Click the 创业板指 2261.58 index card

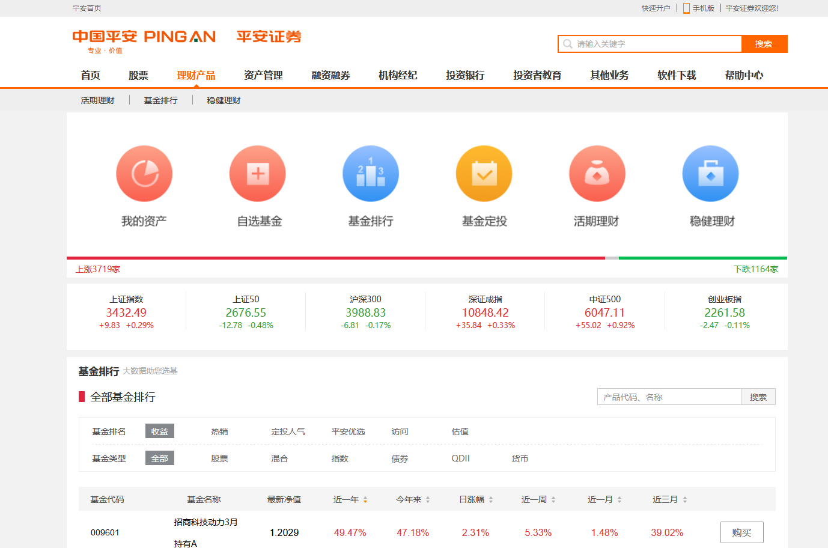tap(725, 312)
